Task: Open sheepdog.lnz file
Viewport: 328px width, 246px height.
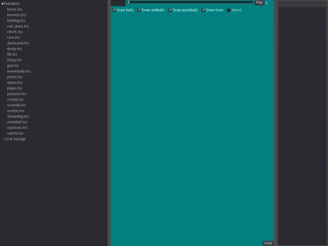Action: coord(18,117)
